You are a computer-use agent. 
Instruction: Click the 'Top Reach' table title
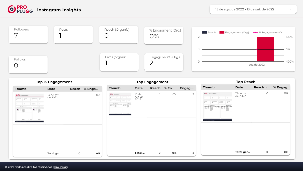coord(246,82)
